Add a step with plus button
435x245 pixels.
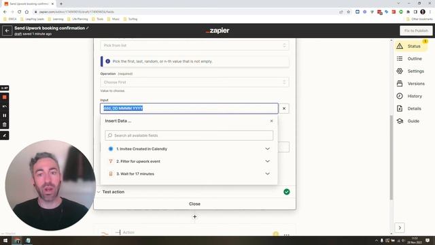tap(194, 216)
